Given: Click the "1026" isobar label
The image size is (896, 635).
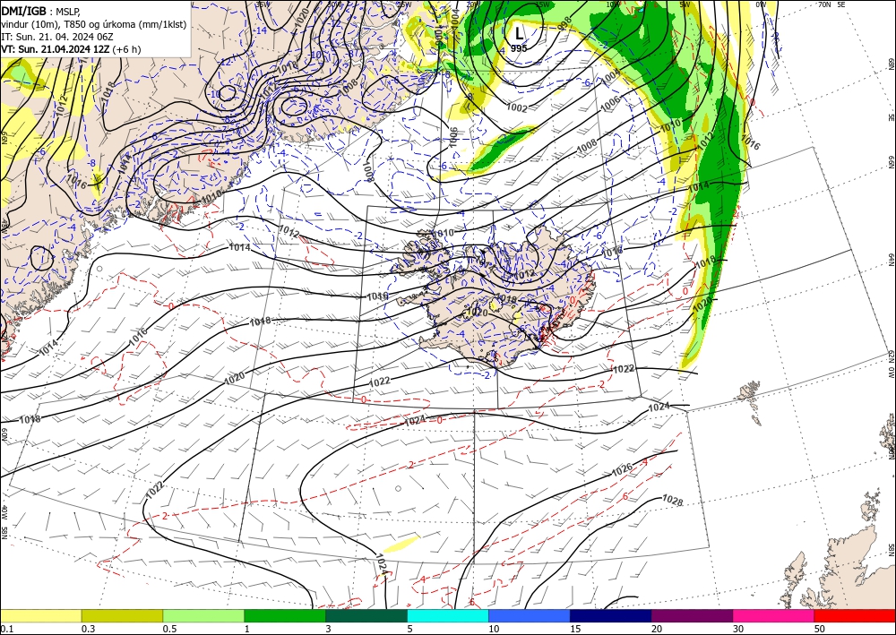Looking at the screenshot, I should coord(623,470).
